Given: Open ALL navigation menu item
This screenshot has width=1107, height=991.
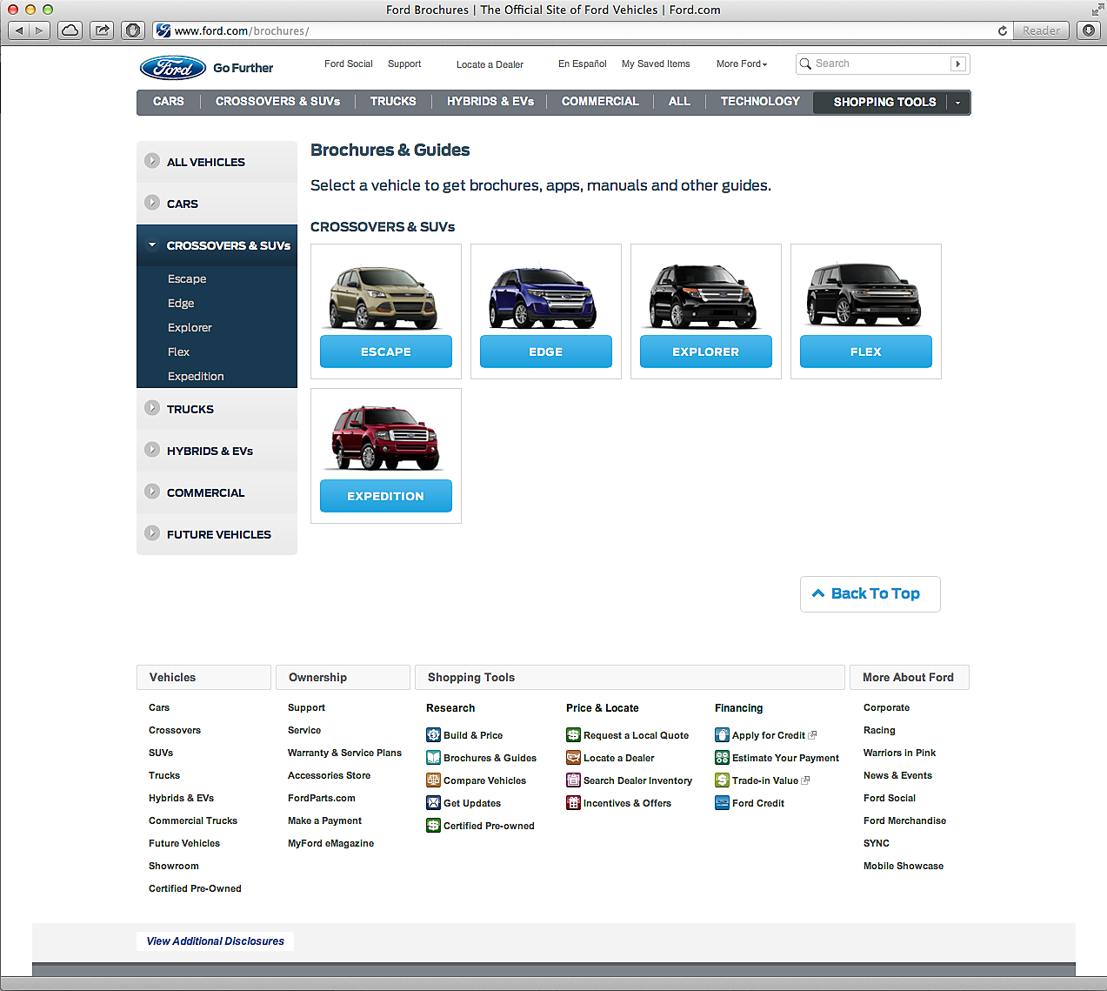Looking at the screenshot, I should [x=679, y=102].
